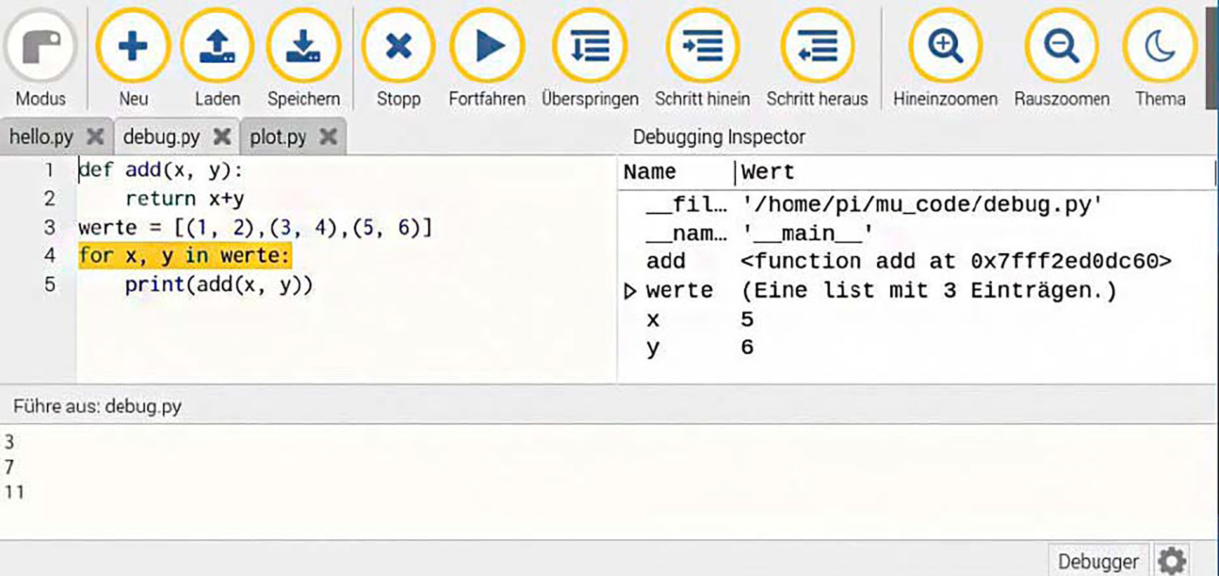Click the settings gear in bottom corner
The height and width of the screenshot is (576, 1219).
point(1171,559)
